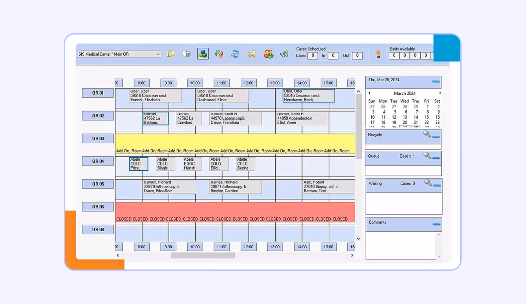Click the horizontal scrollbar right arrow
The height and width of the screenshot is (304, 526).
coord(352,256)
